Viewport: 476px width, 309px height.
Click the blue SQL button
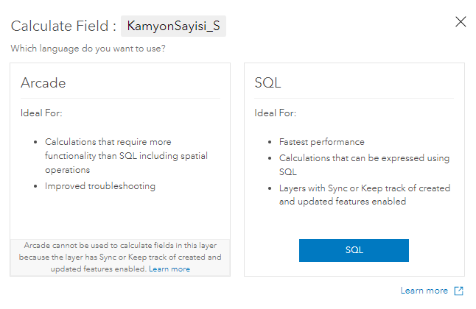pos(354,250)
